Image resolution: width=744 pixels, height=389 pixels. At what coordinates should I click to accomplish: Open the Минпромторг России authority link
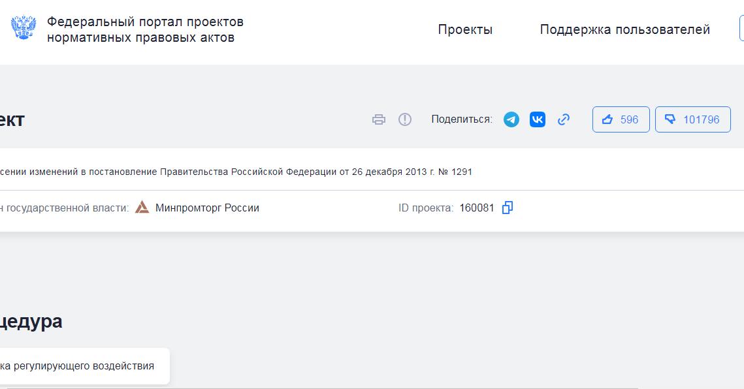[207, 208]
